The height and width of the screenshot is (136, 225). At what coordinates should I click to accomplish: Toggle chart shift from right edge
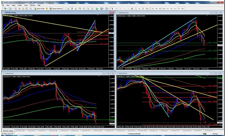pyautogui.click(x=92, y=9)
